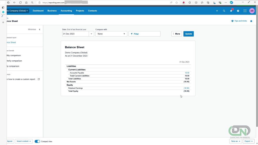Go to browser home icon

click(26, 3)
